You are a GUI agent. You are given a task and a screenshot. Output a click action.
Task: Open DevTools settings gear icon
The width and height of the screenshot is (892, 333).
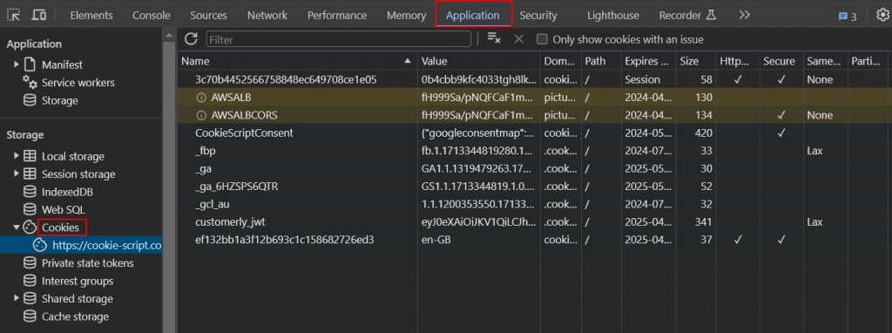[x=882, y=16]
